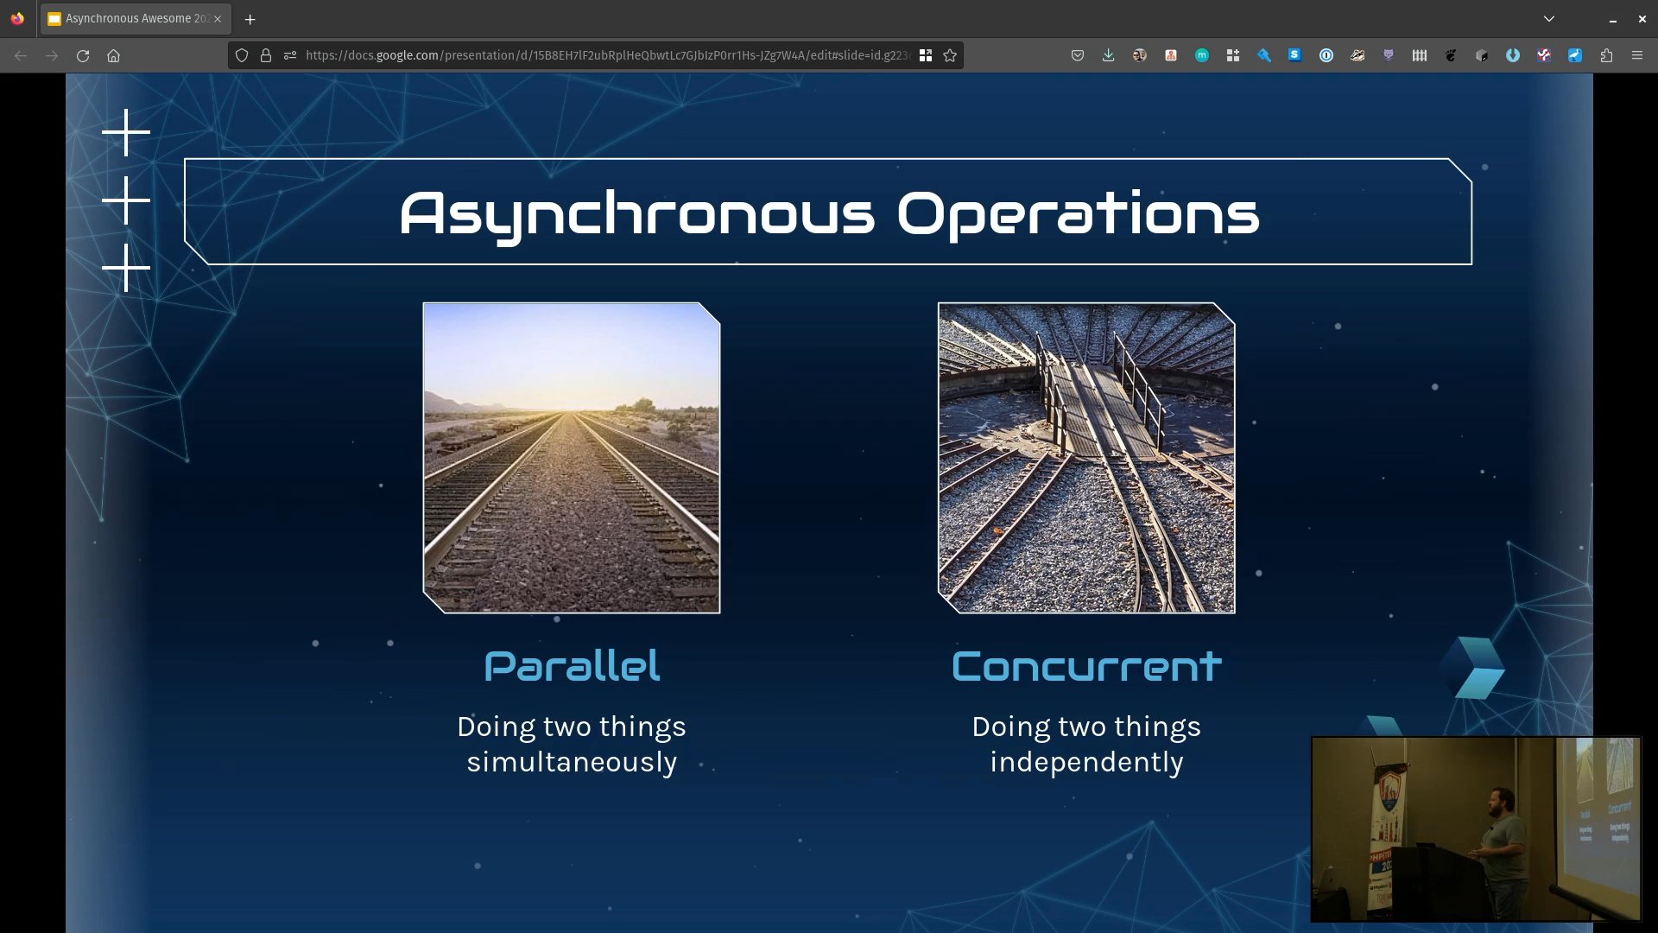
Task: Open site permissions settings icon
Action: [x=290, y=55]
